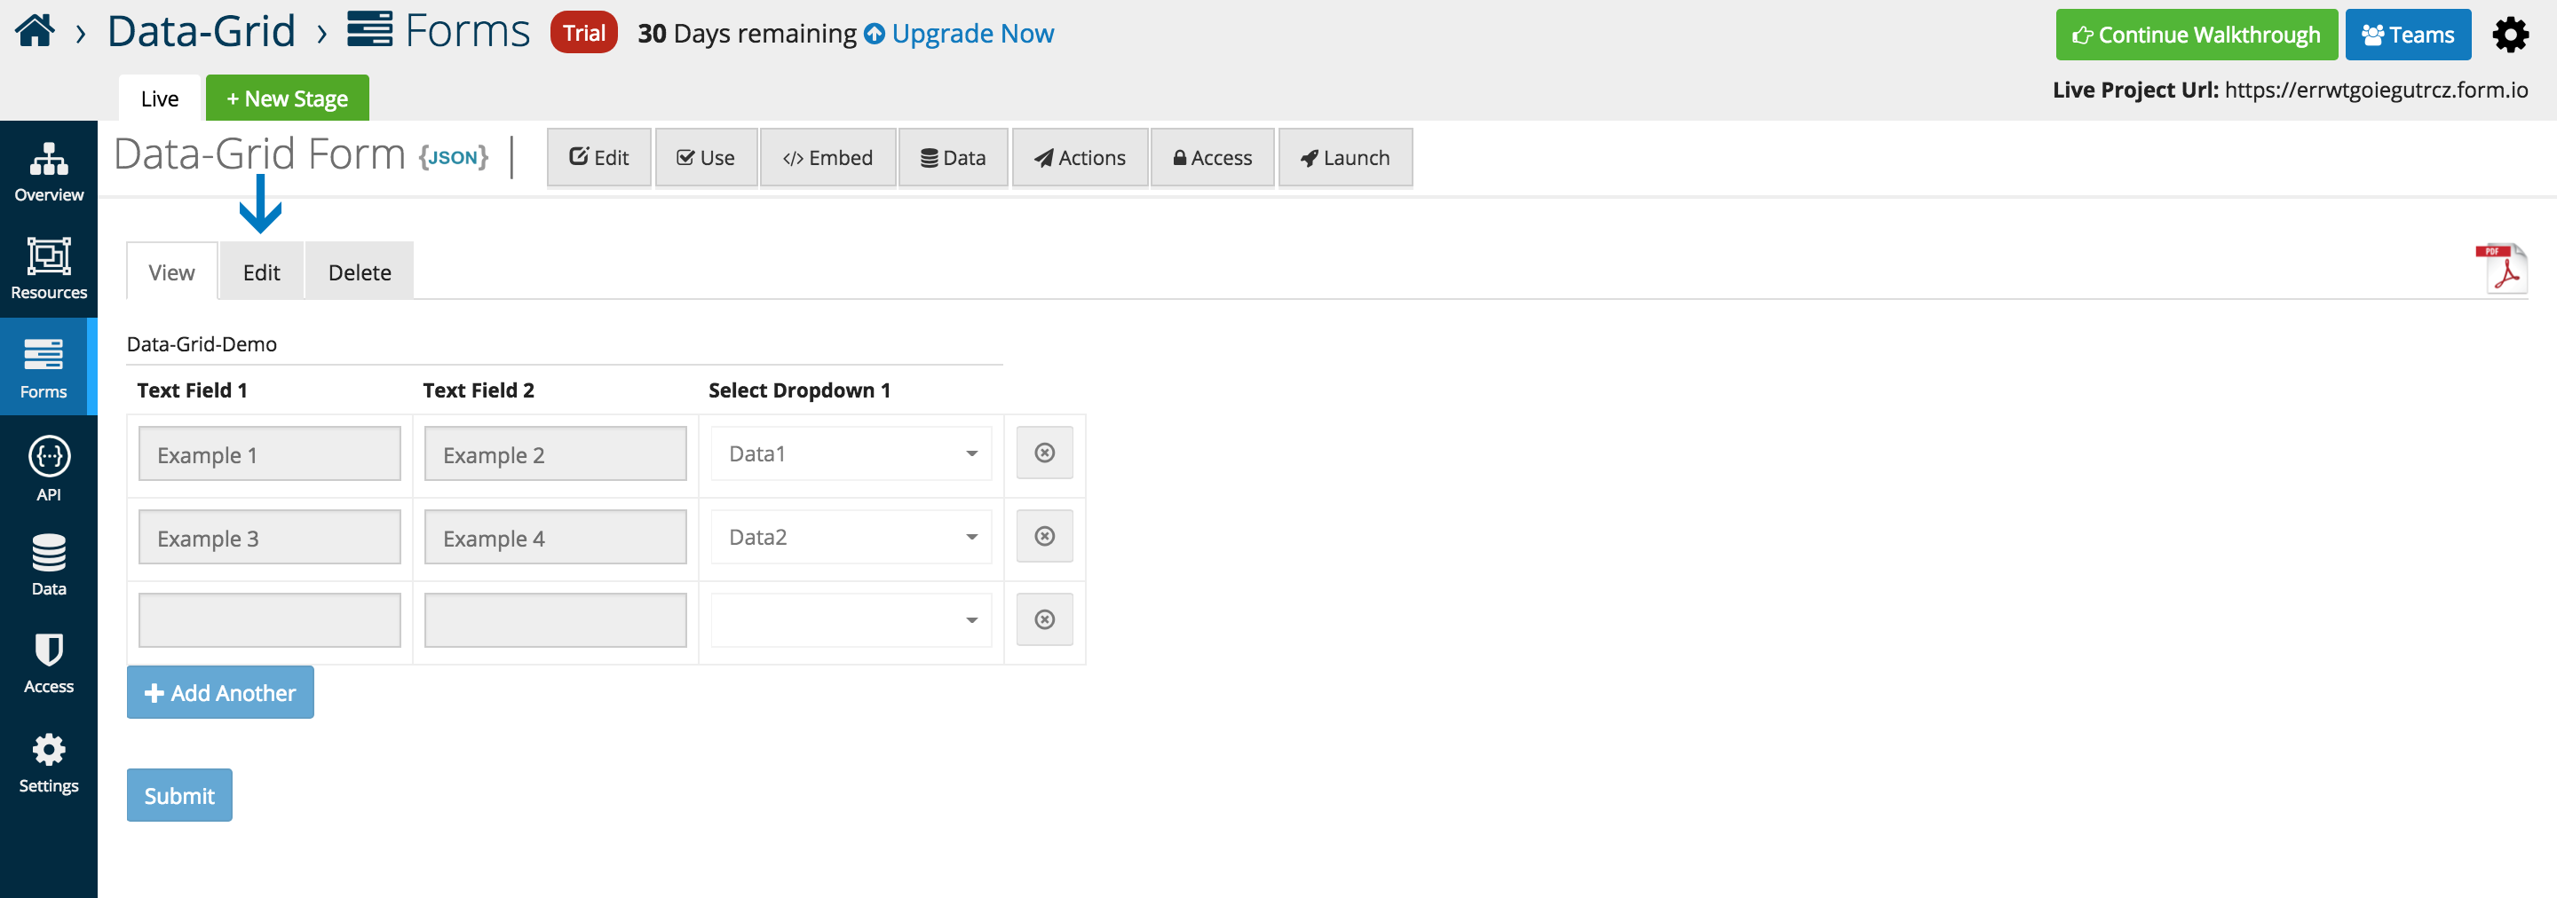Image resolution: width=2557 pixels, height=898 pixels.
Task: Open Resources in the sidebar
Action: click(49, 268)
